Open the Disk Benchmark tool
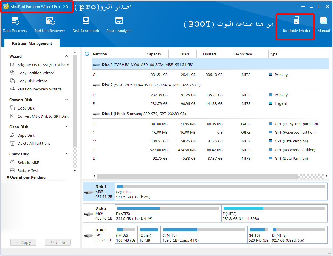This screenshot has height=256, width=333. [x=86, y=25]
